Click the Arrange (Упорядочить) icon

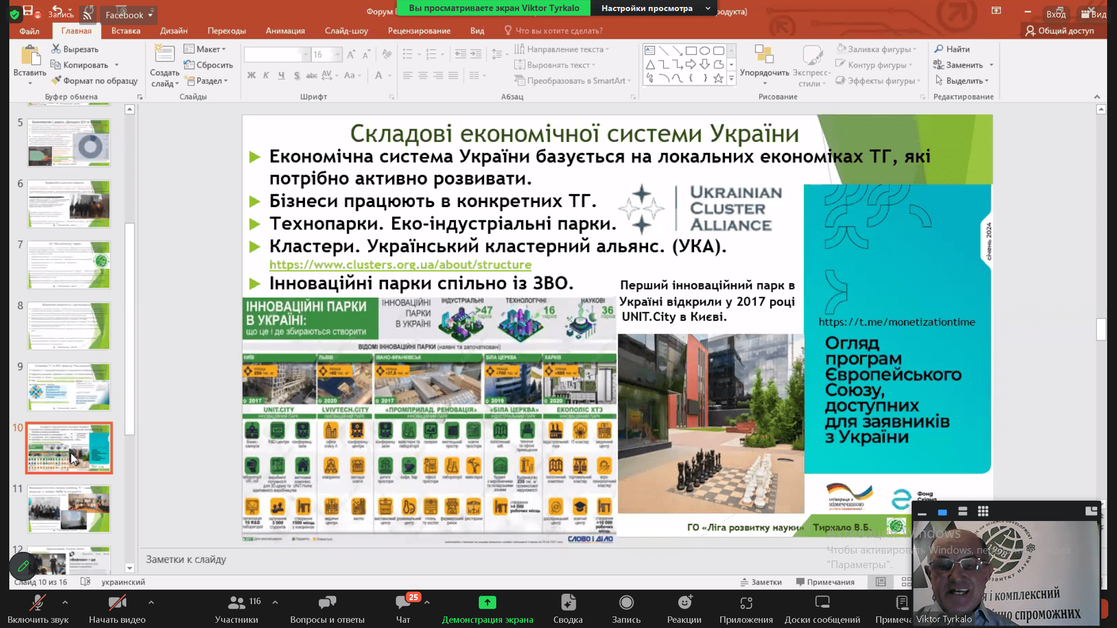click(x=763, y=53)
